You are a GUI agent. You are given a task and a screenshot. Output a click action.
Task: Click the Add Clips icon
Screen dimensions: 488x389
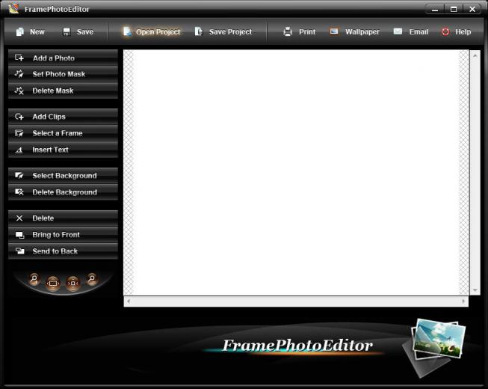pos(19,117)
